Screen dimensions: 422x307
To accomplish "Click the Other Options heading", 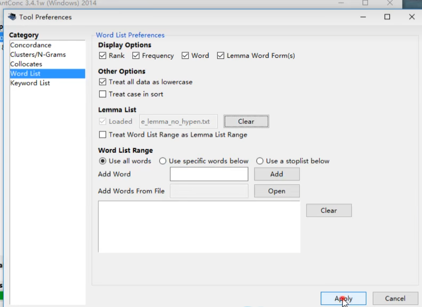I will (122, 71).
